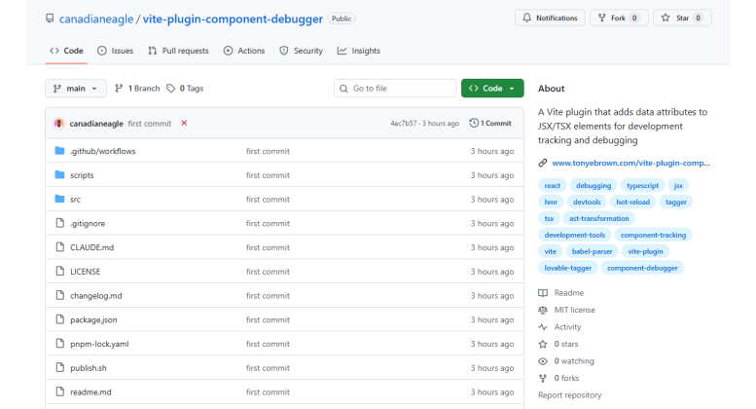Open the Code tab
Image resolution: width=756 pixels, height=409 pixels.
(x=66, y=51)
